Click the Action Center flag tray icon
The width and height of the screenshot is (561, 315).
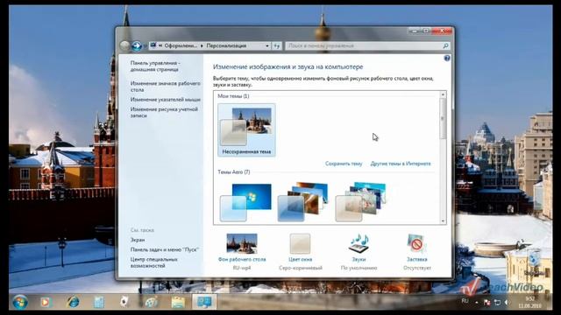(x=486, y=303)
